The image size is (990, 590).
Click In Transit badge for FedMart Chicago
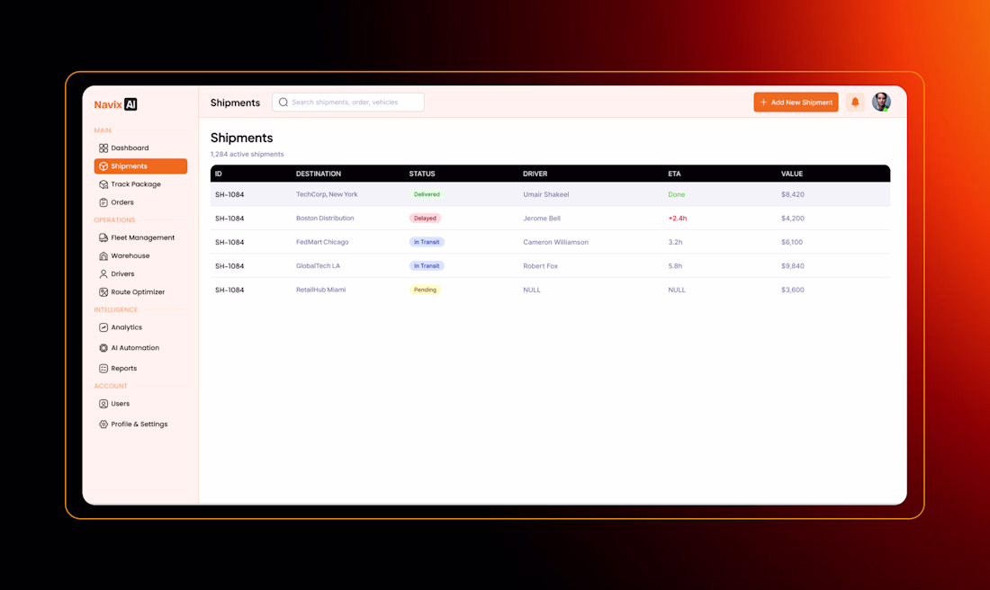[x=427, y=242]
